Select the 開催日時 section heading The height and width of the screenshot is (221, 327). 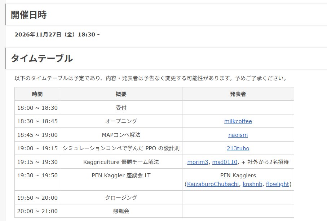pos(29,14)
